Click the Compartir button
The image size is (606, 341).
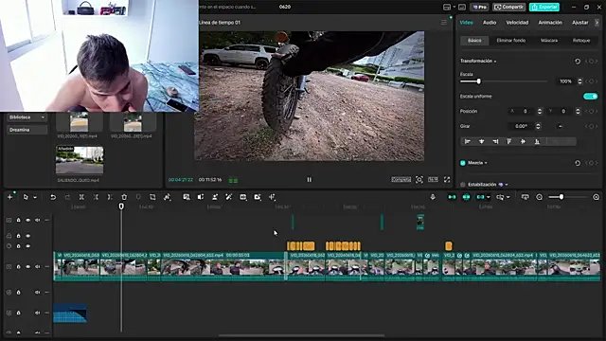click(508, 7)
